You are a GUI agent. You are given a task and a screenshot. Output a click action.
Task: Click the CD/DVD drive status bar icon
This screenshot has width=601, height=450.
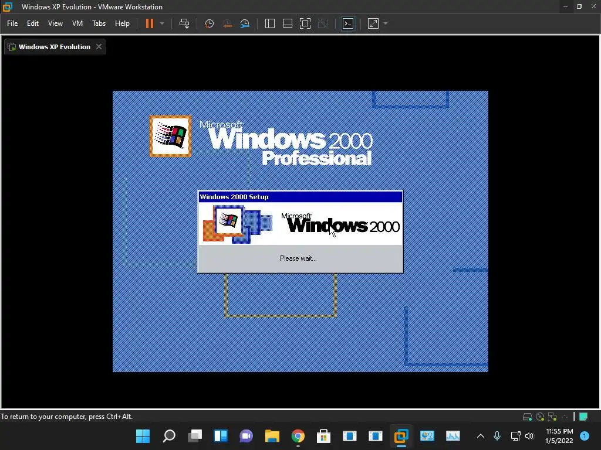pyautogui.click(x=540, y=417)
